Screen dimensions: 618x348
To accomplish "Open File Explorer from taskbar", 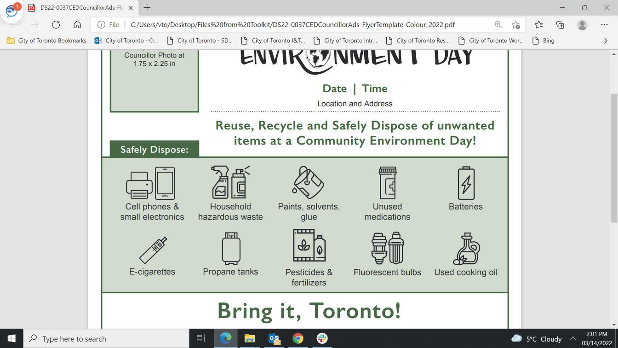I will click(250, 338).
